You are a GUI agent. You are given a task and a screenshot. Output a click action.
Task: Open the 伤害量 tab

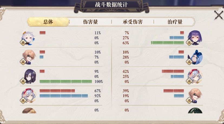[90, 22]
